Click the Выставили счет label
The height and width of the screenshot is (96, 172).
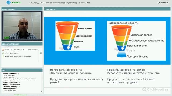click(x=137, y=46)
